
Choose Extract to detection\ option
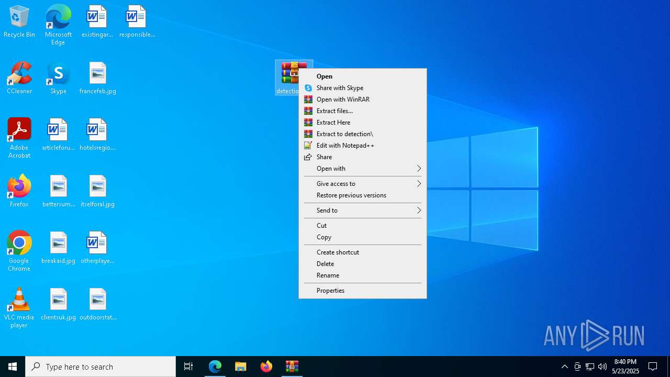pyautogui.click(x=363, y=134)
